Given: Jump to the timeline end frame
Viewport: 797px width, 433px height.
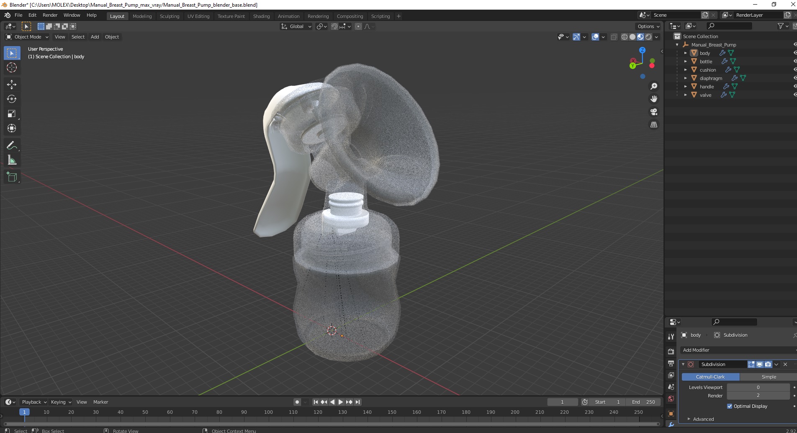Looking at the screenshot, I should (x=357, y=402).
